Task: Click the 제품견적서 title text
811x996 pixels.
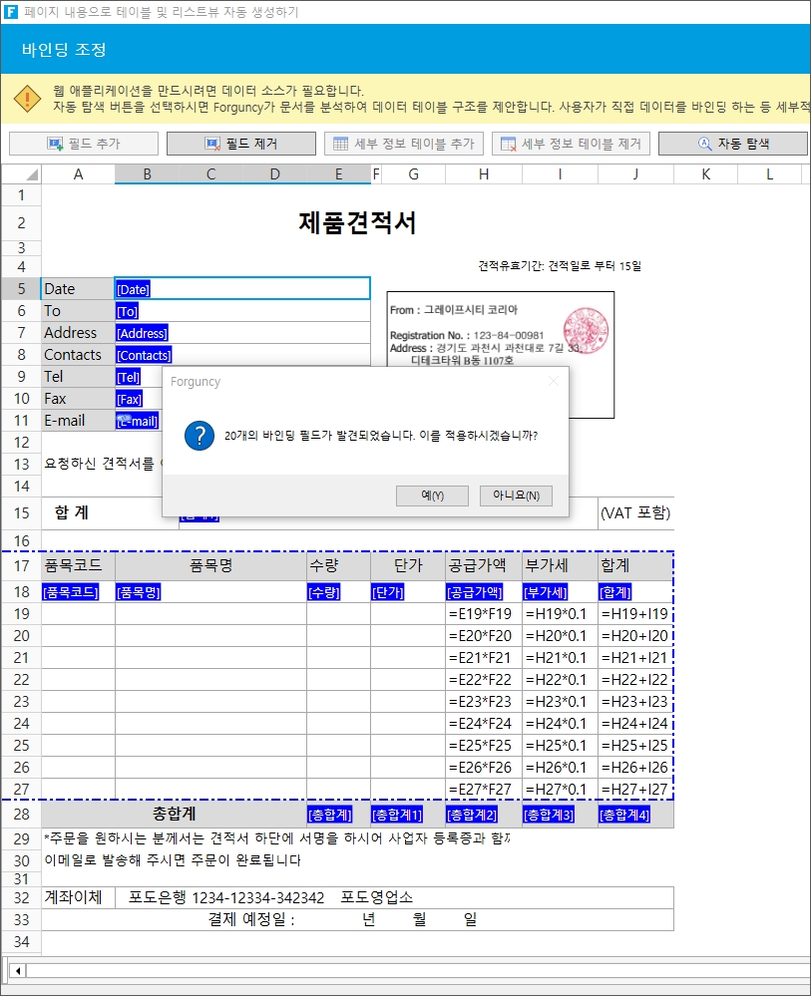Action: point(357,223)
